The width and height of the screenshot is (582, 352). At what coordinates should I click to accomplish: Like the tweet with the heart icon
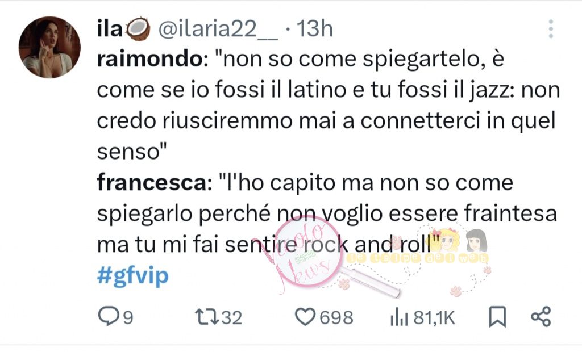point(305,317)
